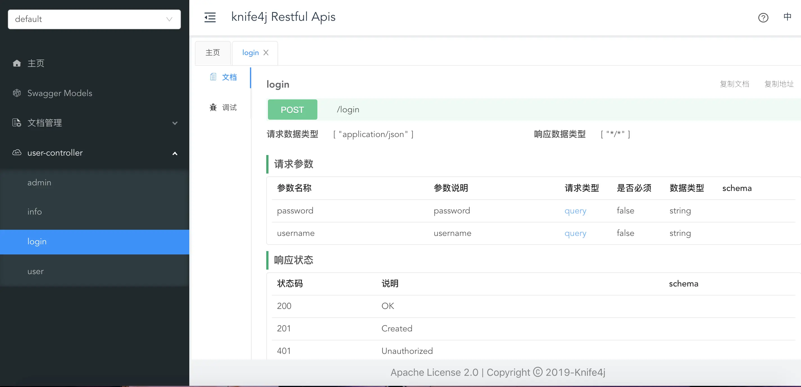Click the 文档管理 document settings icon
The width and height of the screenshot is (801, 387).
(x=17, y=123)
